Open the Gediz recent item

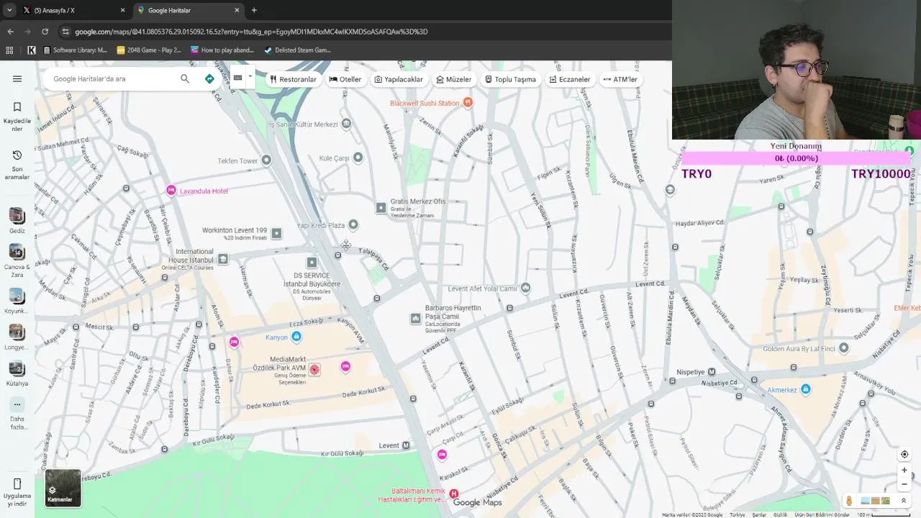point(17,221)
